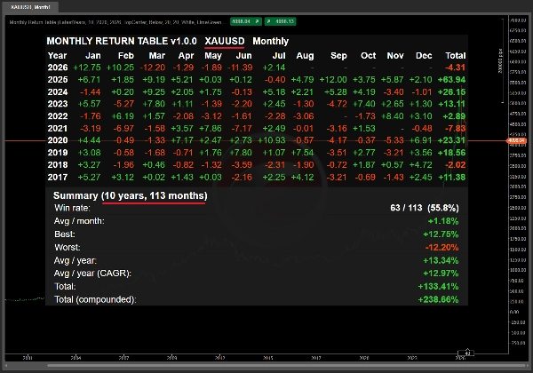Click the 'Avg / year (CAGR):' label
The image size is (533, 373).
click(x=92, y=274)
